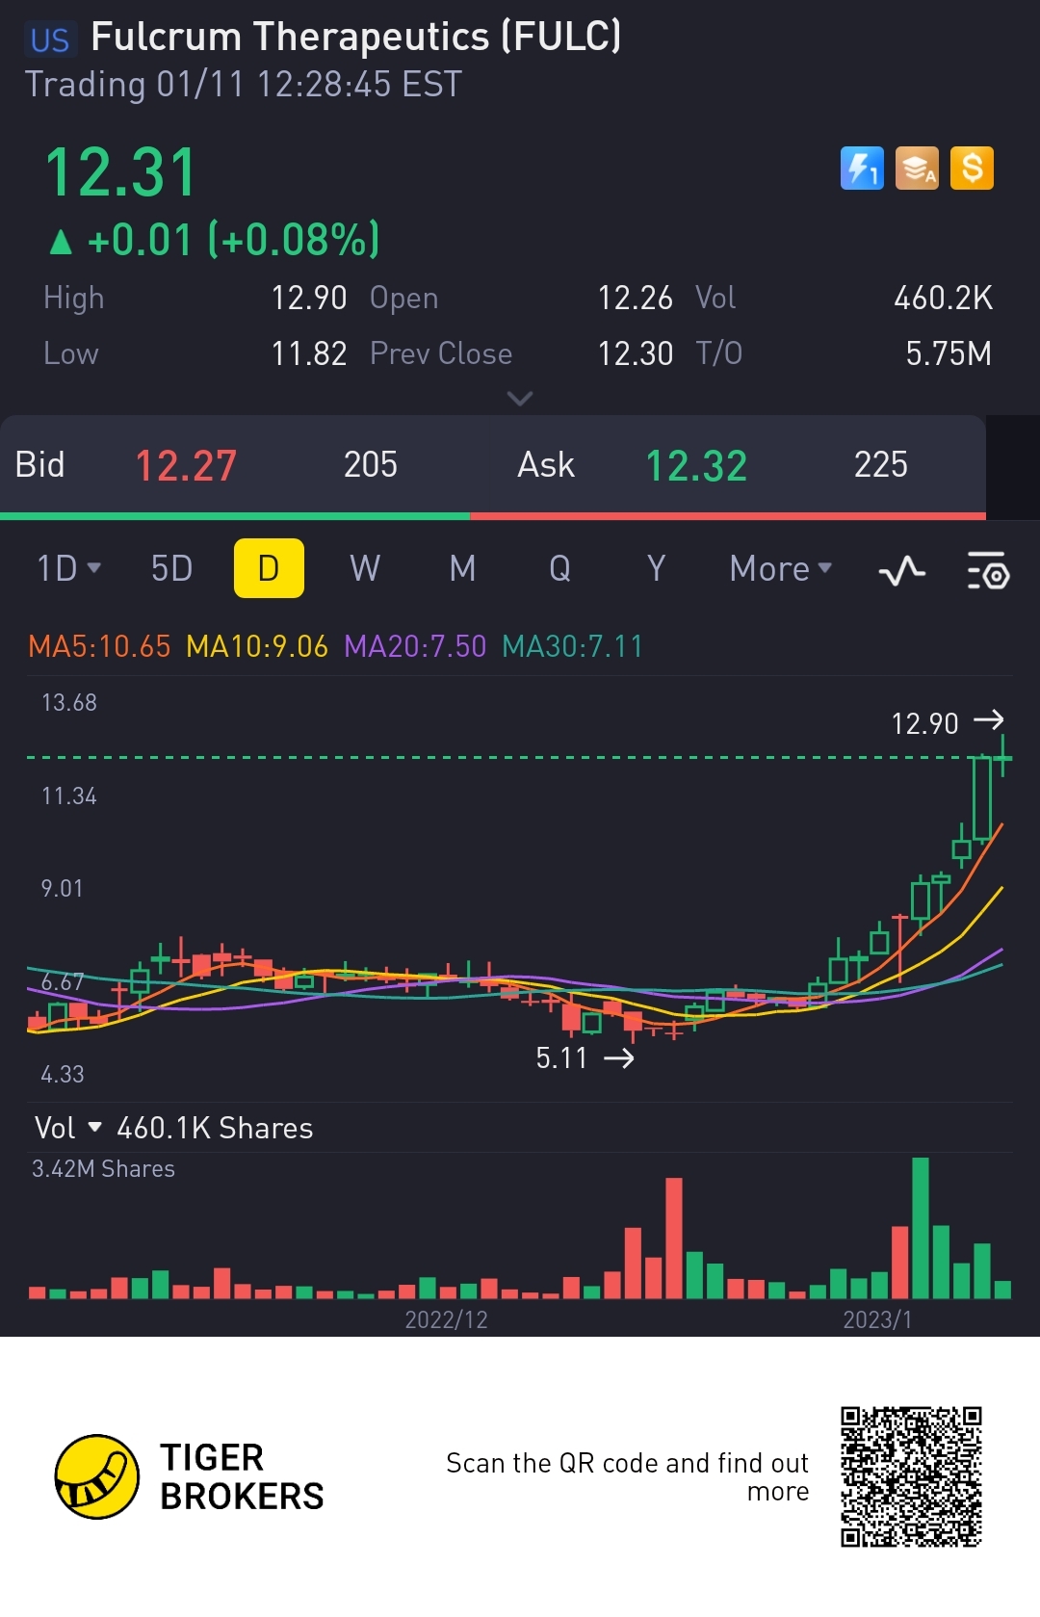Tap the orange stacked layers icon

coord(917,169)
